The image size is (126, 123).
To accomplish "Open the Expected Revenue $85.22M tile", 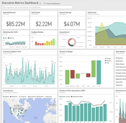I will 15,20.
